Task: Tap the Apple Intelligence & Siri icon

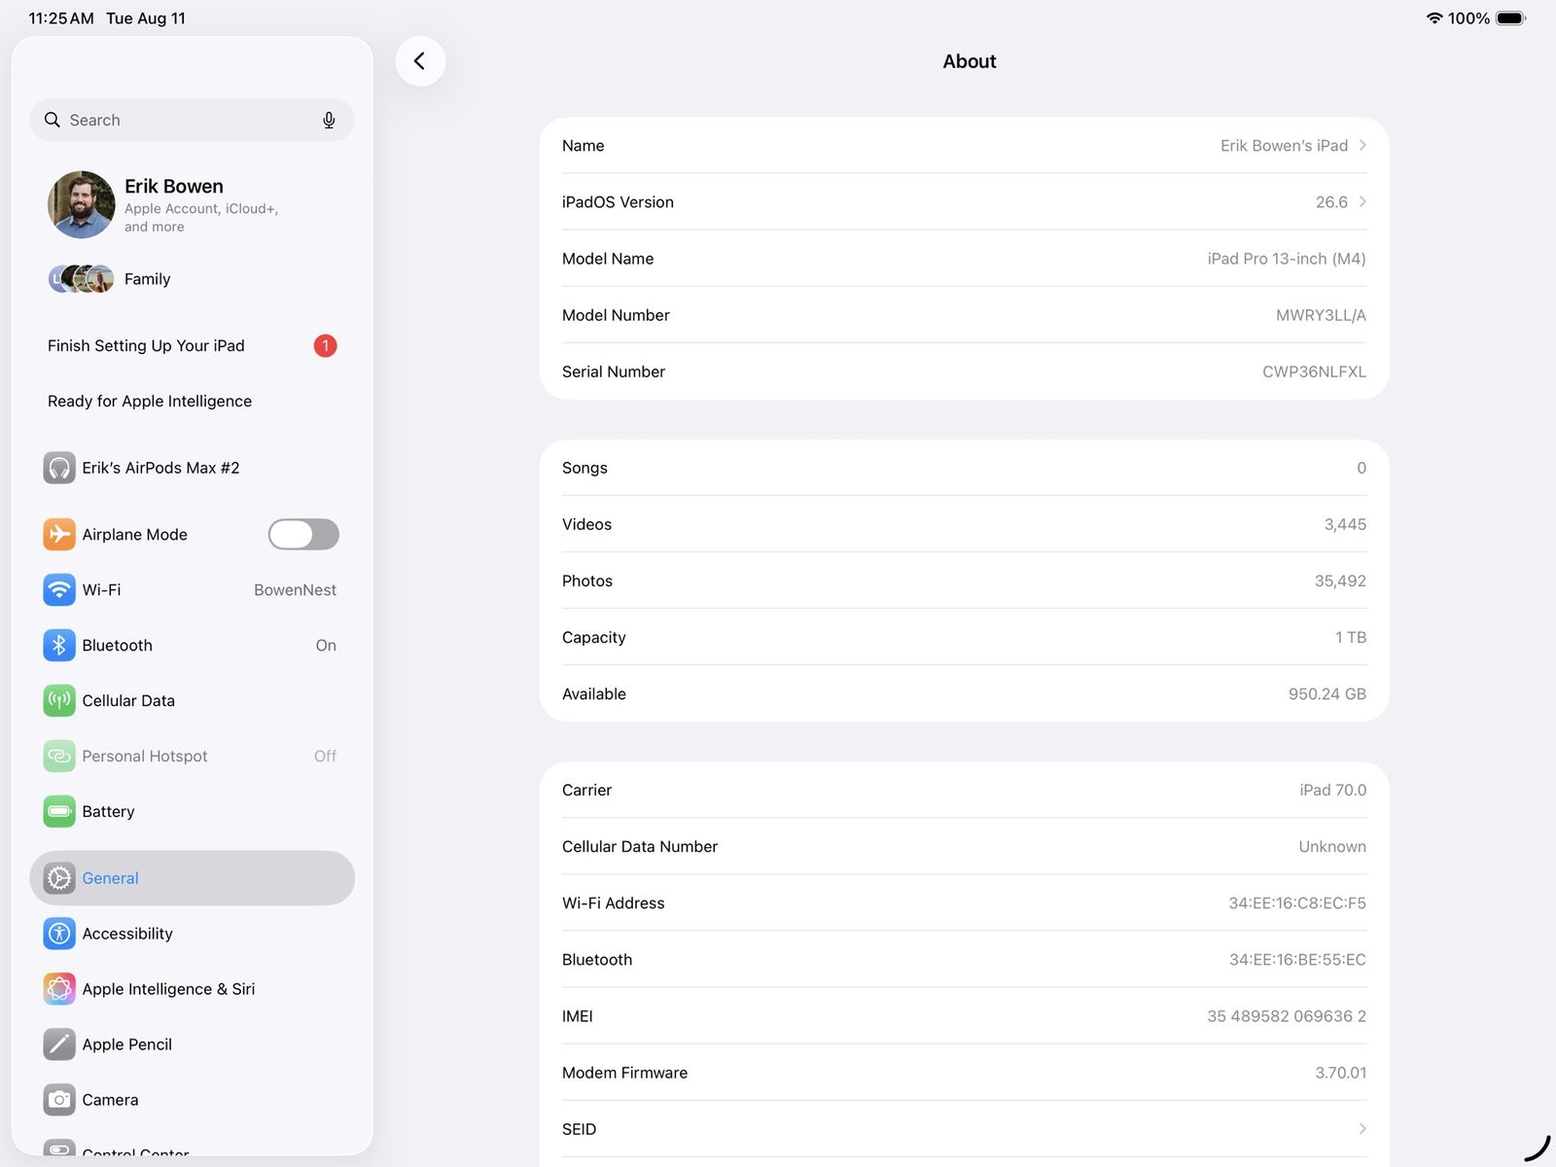Action: (59, 989)
